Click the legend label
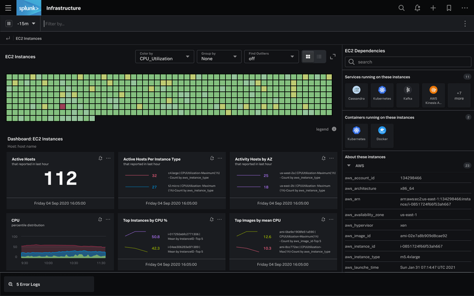This screenshot has width=474, height=296. (x=322, y=129)
